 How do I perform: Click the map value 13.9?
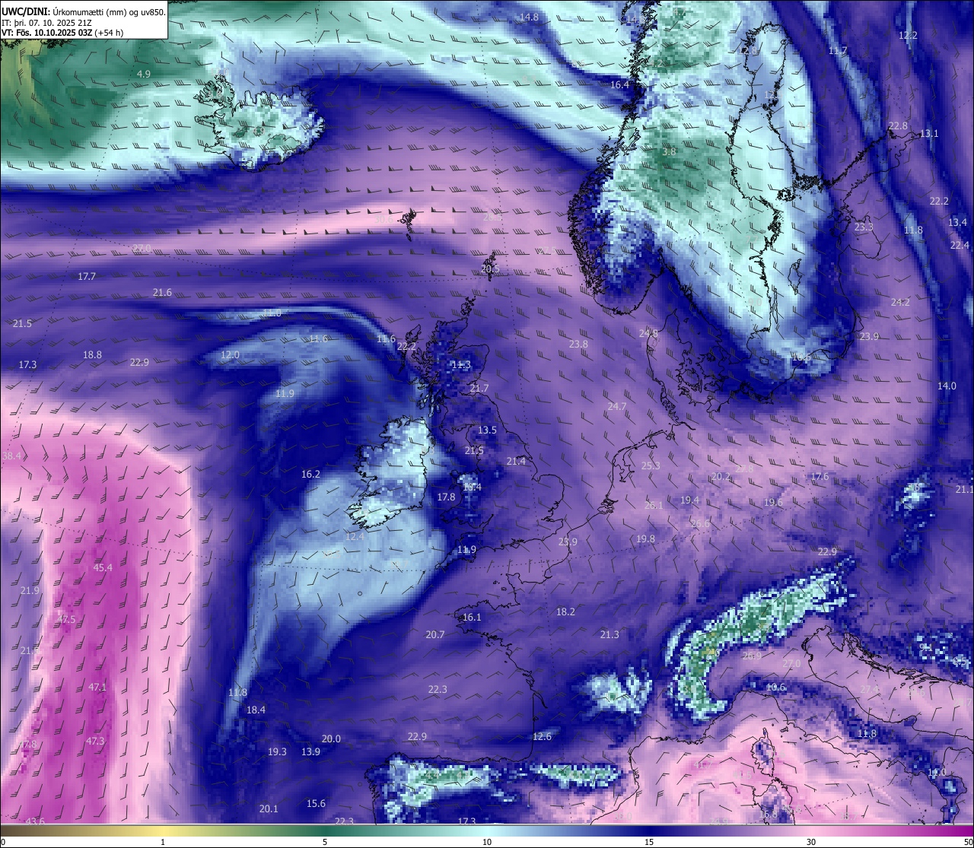click(310, 751)
